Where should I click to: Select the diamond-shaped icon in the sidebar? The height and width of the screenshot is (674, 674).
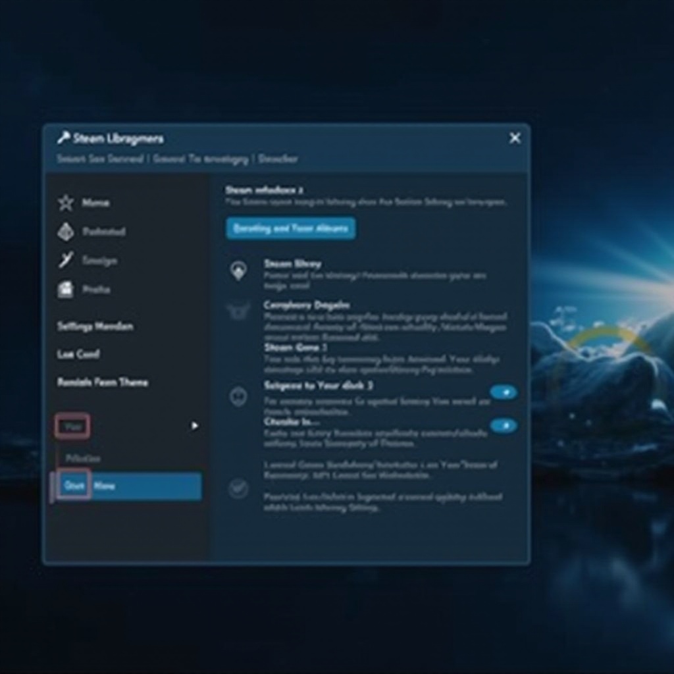pos(65,232)
